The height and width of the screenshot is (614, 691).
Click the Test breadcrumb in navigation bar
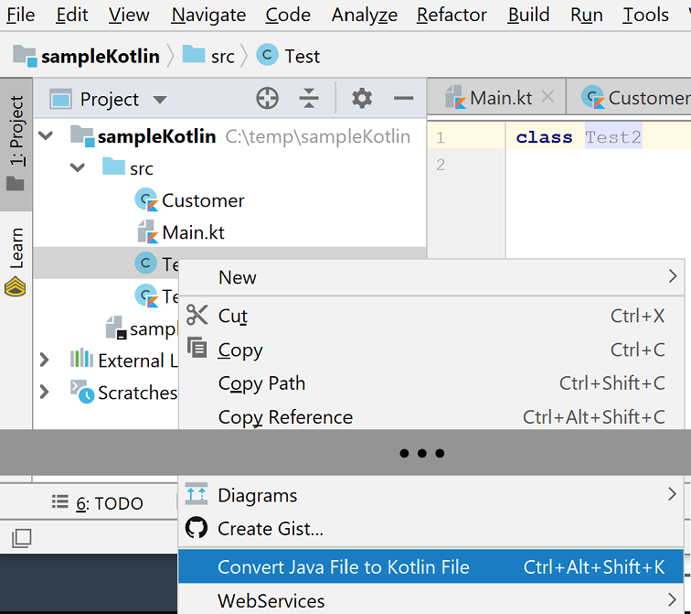pos(301,56)
